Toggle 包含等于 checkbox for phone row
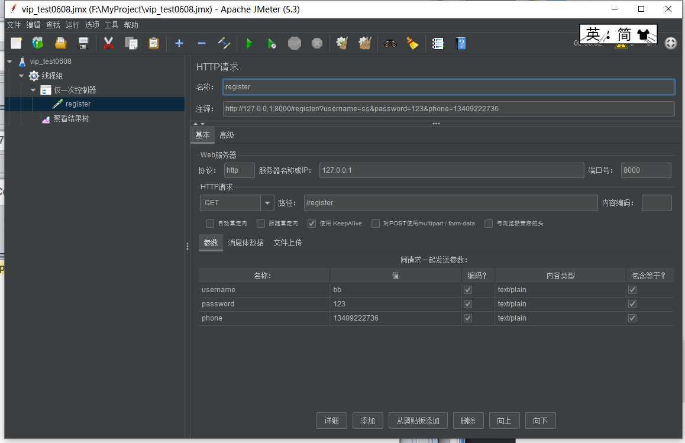This screenshot has width=685, height=443. (632, 318)
